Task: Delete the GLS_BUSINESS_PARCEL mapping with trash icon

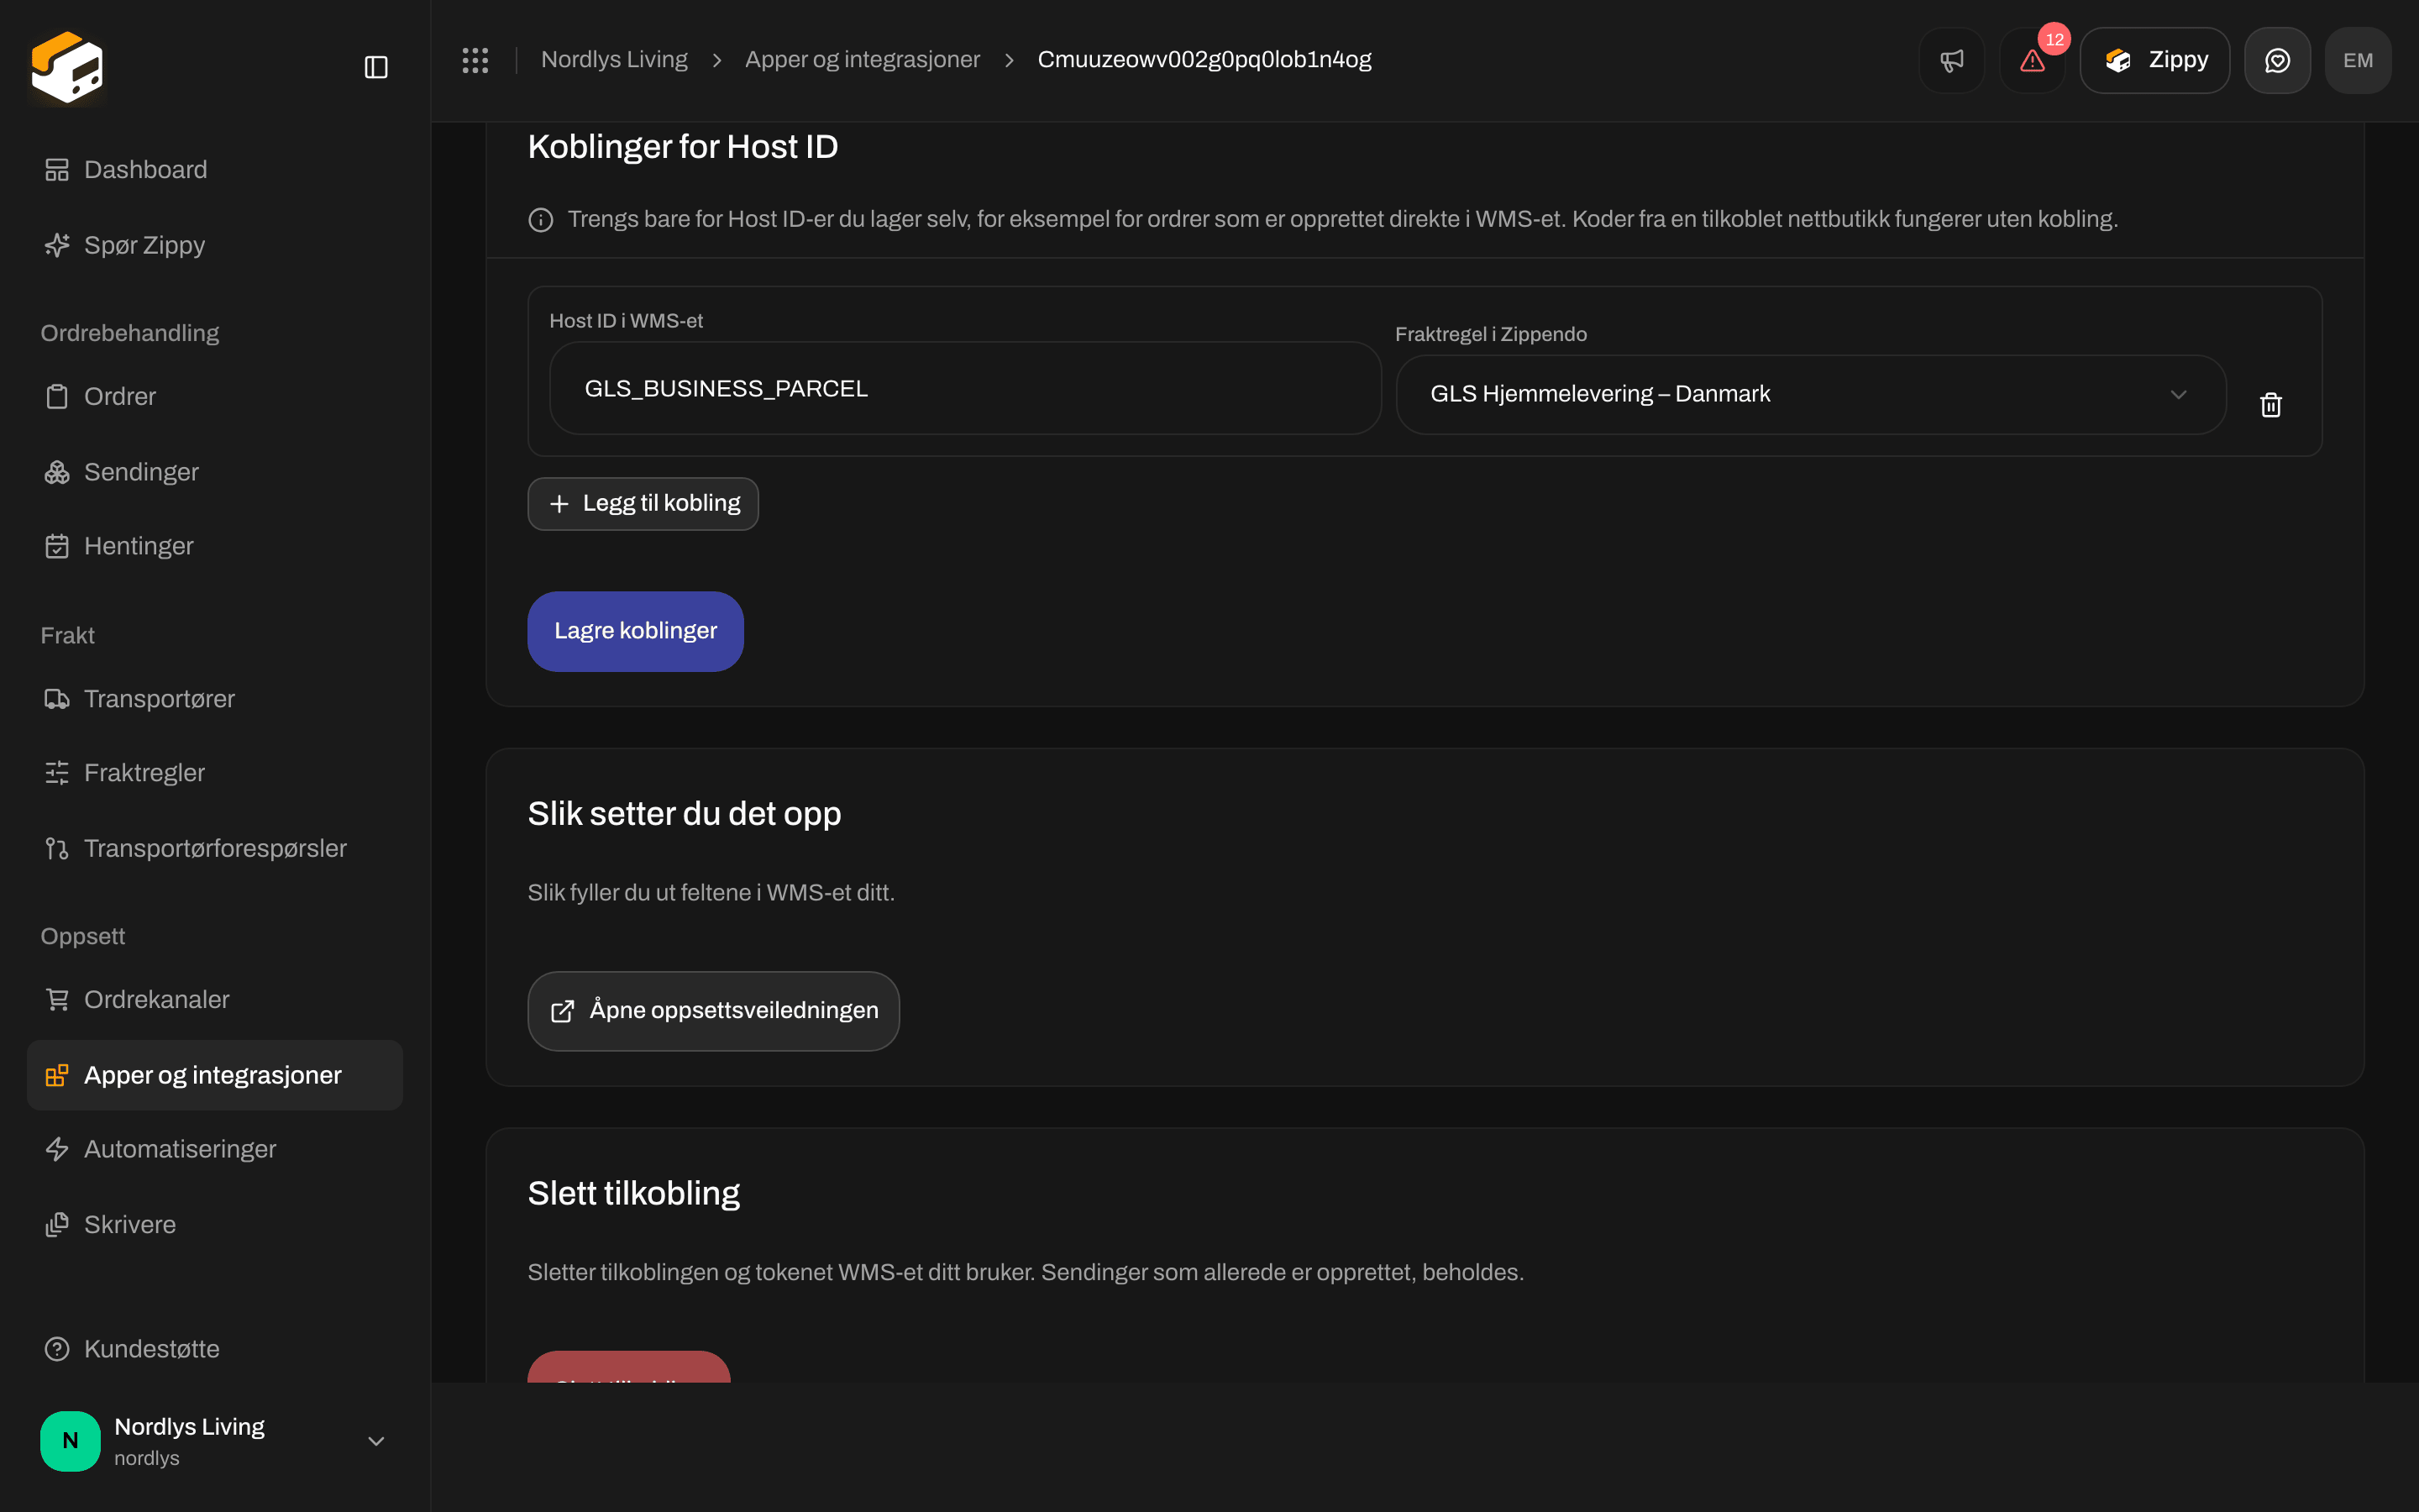Action: [x=2271, y=404]
